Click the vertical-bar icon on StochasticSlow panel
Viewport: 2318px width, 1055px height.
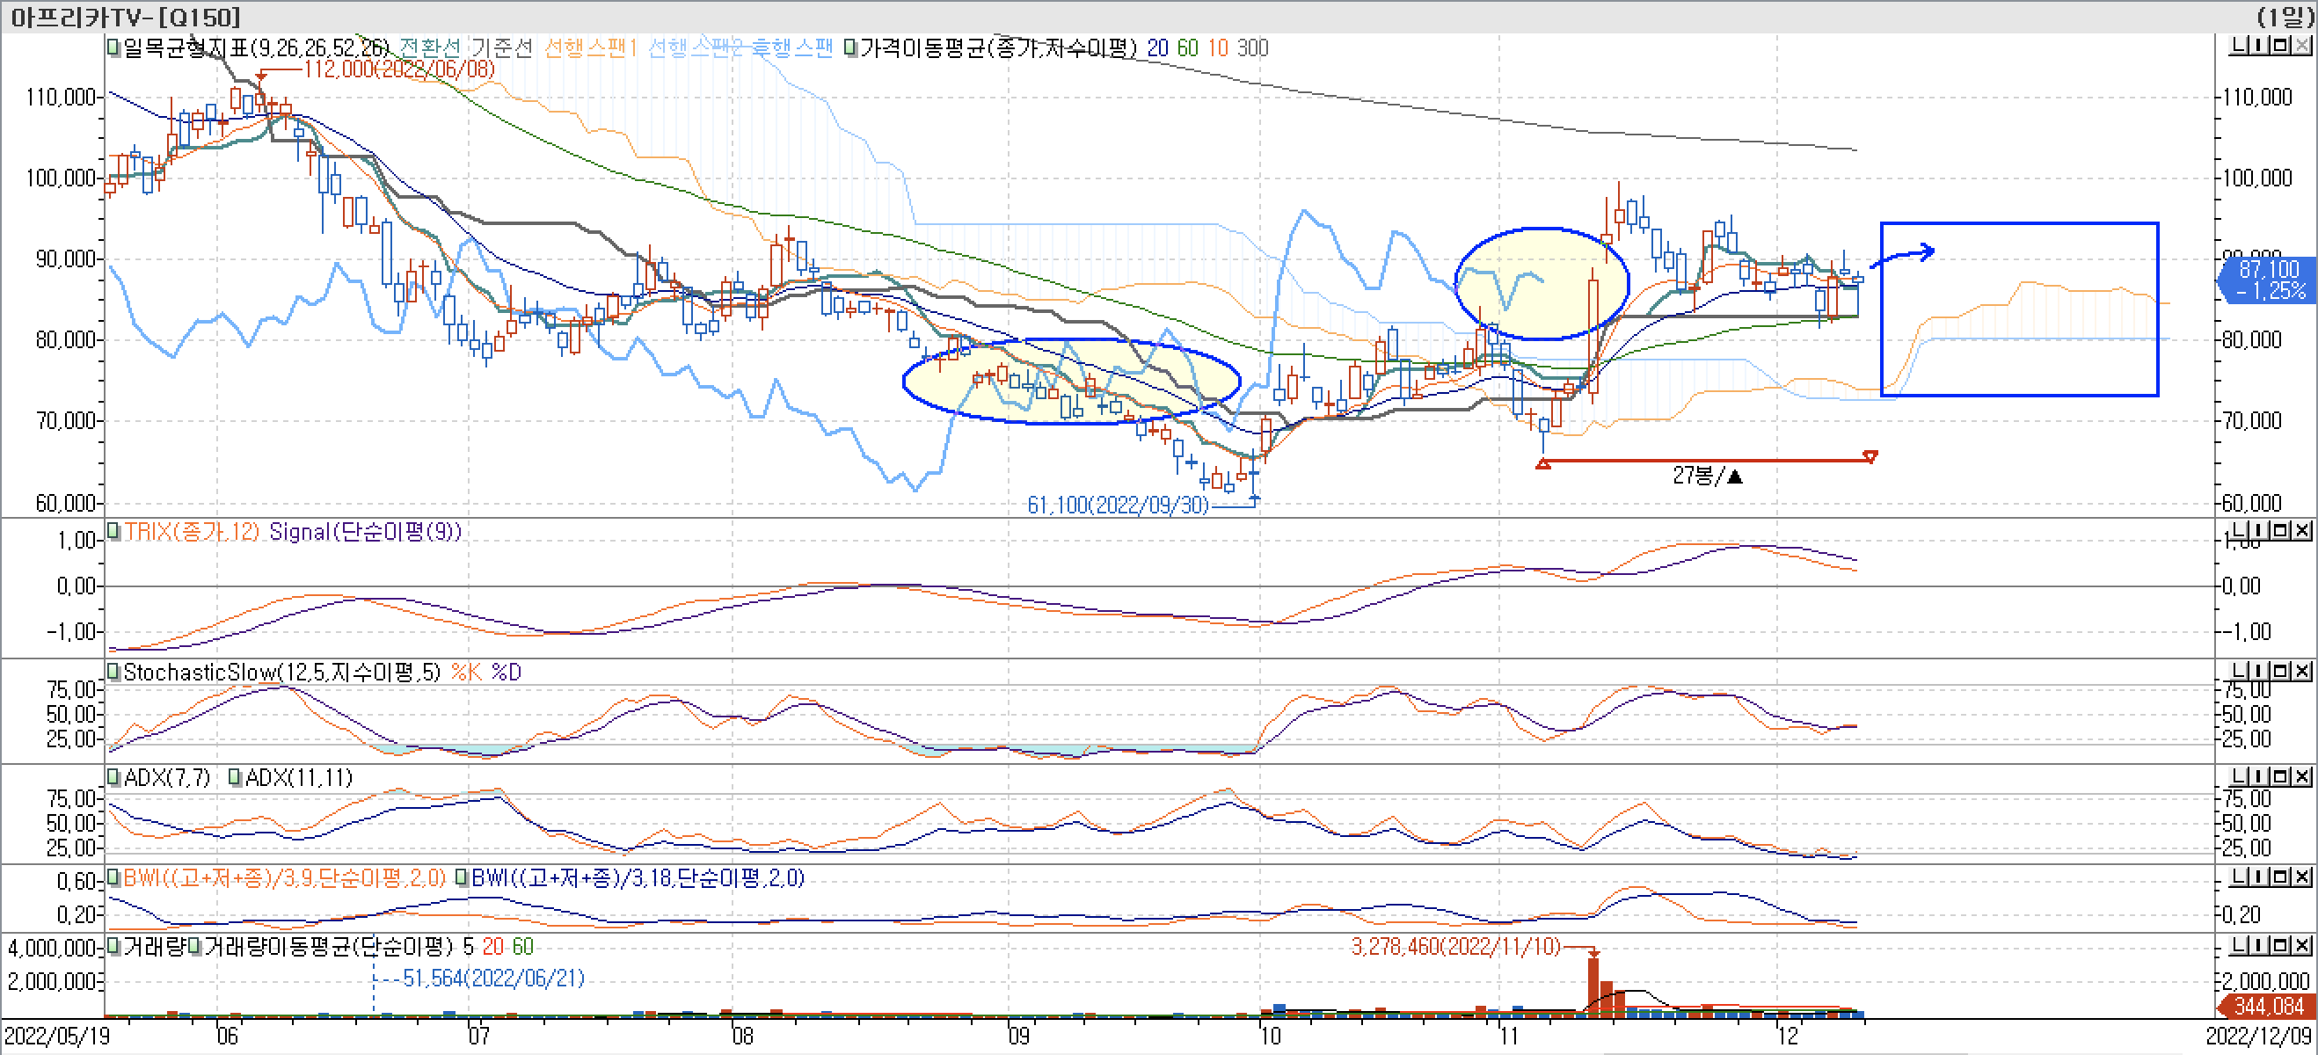tap(2258, 670)
